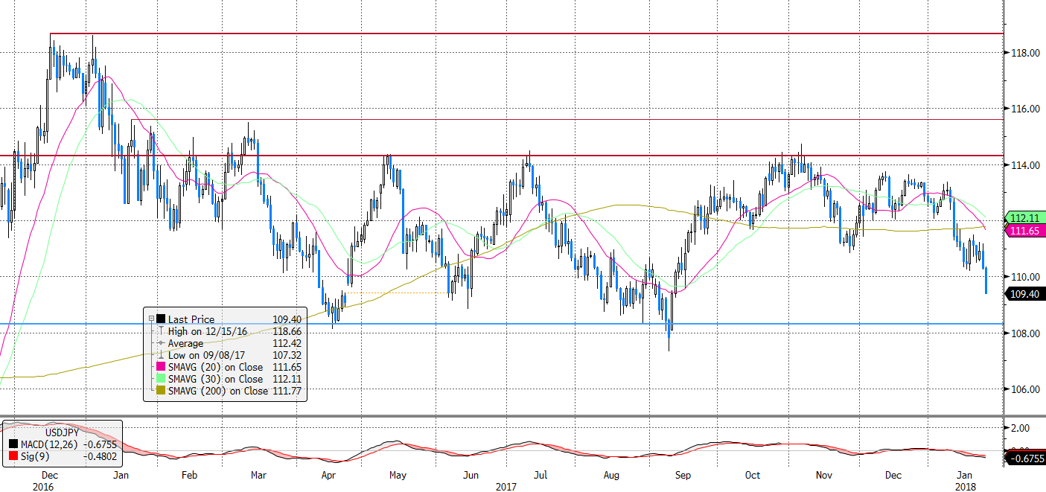Click the USDJPY title in MACD legend

[x=62, y=433]
